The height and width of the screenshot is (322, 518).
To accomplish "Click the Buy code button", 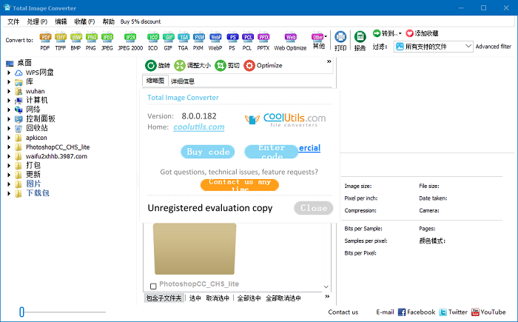I will 208,152.
